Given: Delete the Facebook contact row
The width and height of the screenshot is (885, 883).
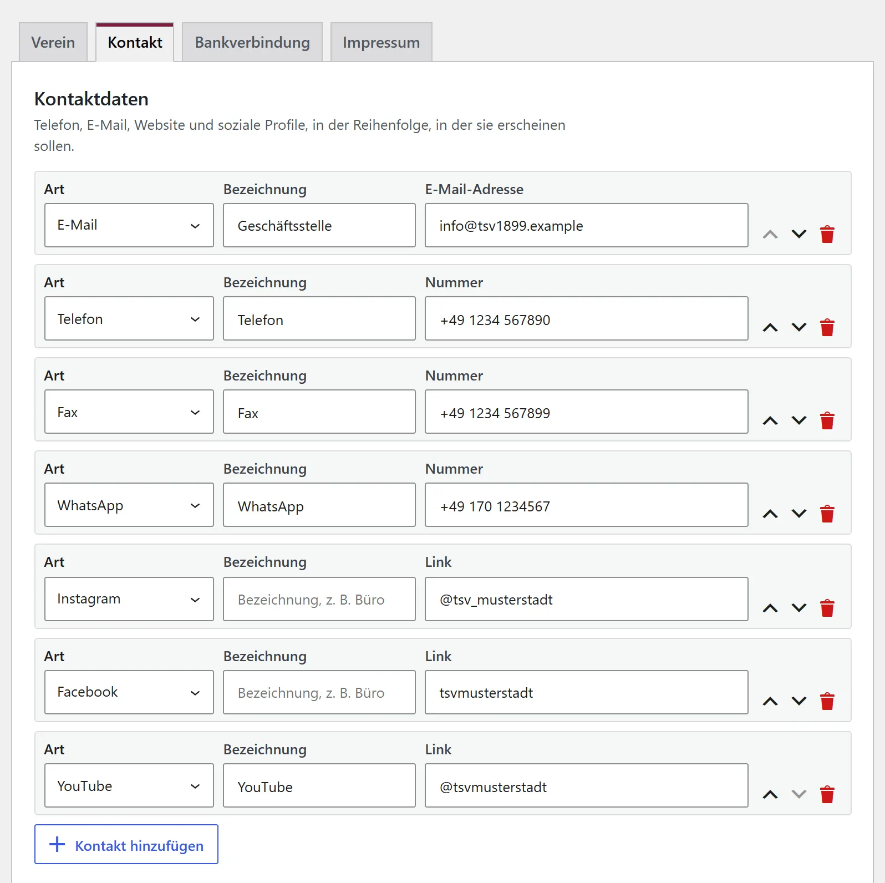Looking at the screenshot, I should click(827, 701).
